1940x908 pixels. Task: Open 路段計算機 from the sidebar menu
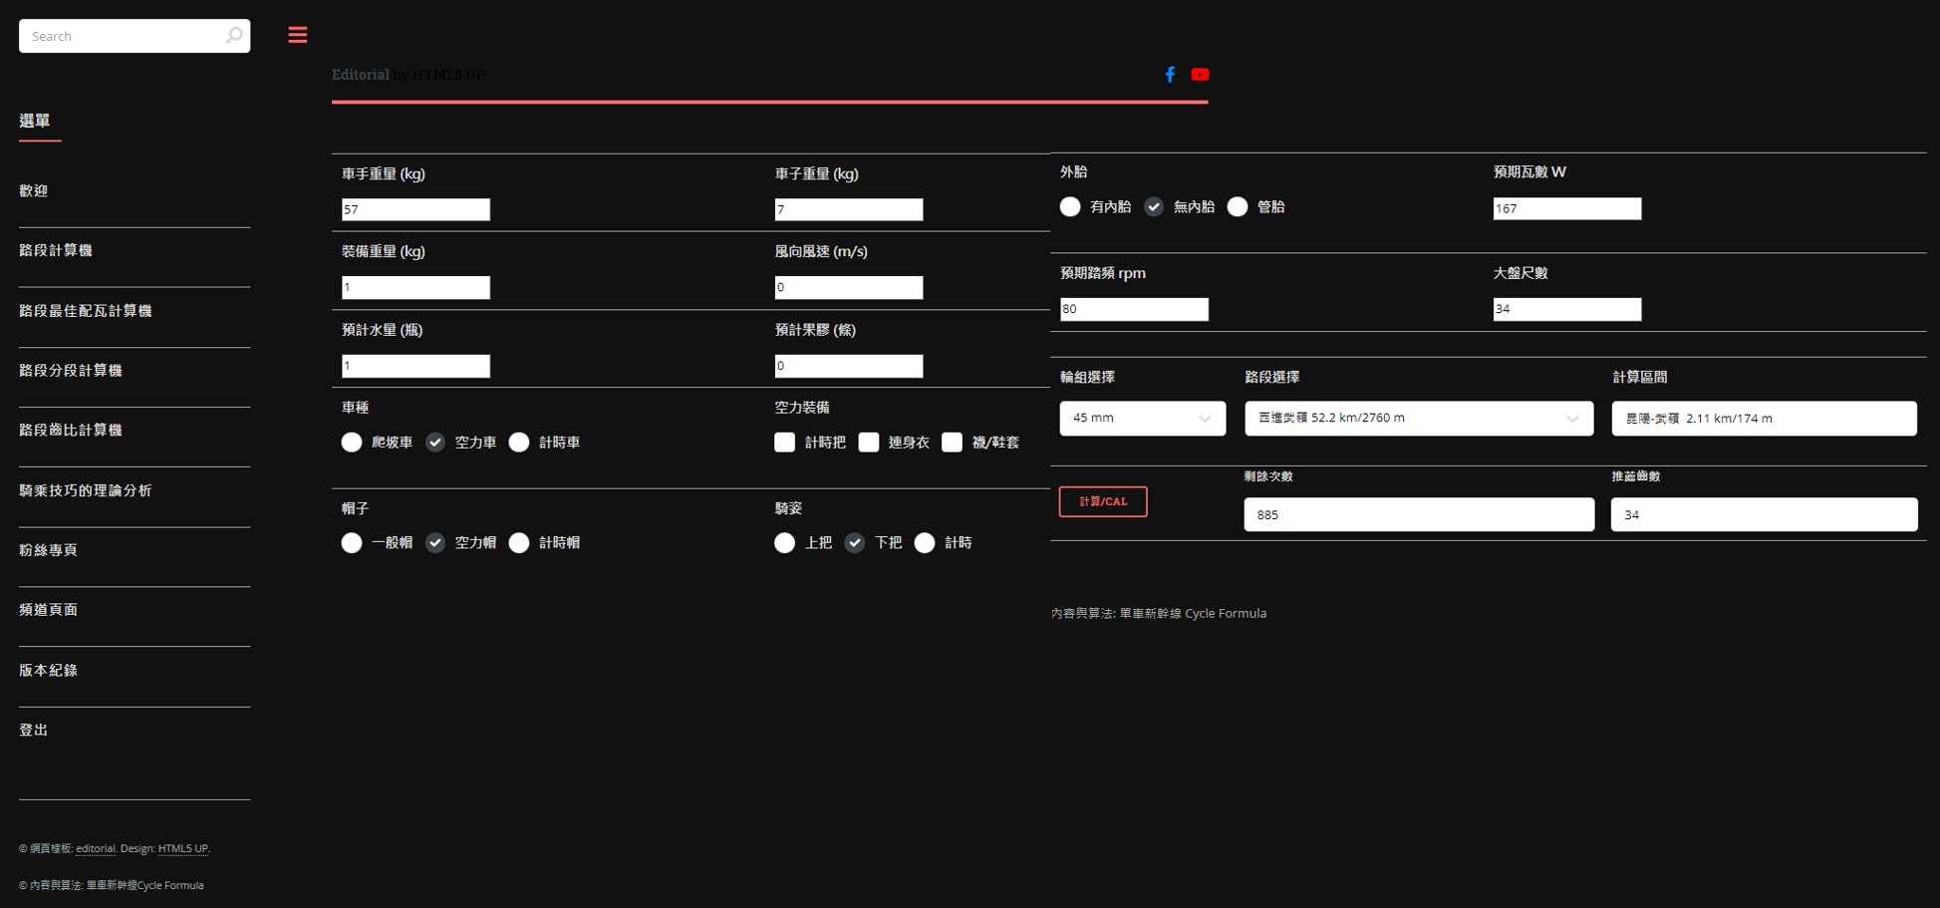click(x=56, y=250)
